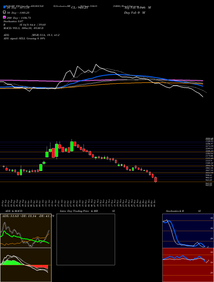Open the empty intraday trading price panel
This screenshot has height=282, width=214.
(x=86, y=239)
